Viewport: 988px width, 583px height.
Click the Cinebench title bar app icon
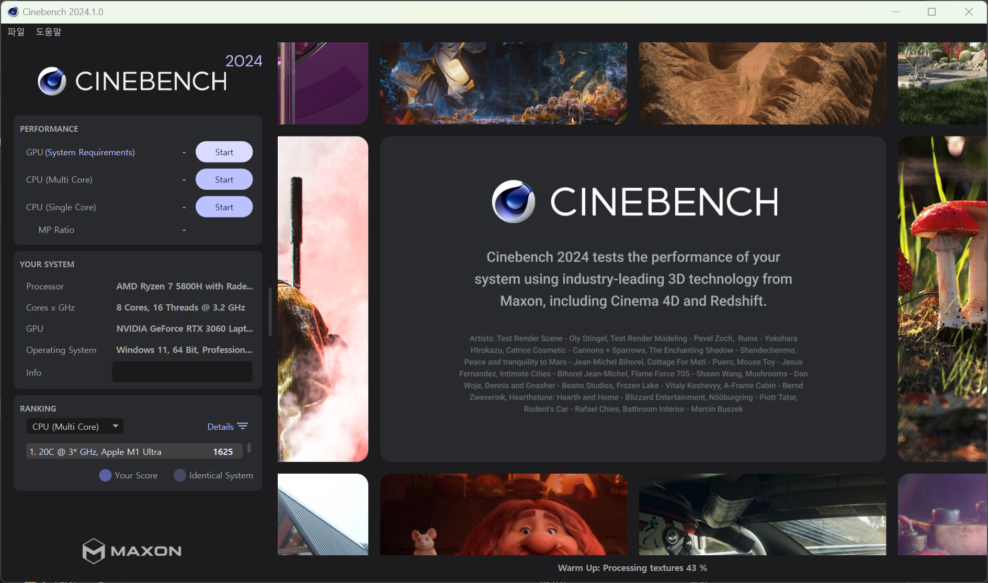tap(13, 12)
